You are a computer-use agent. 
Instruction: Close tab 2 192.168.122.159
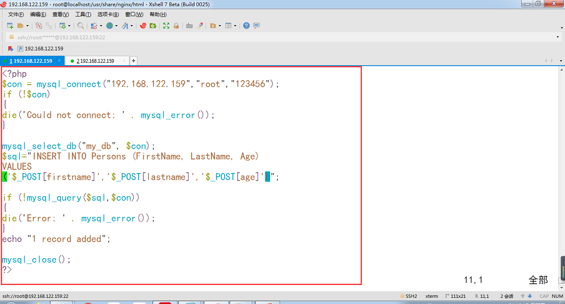[124, 61]
